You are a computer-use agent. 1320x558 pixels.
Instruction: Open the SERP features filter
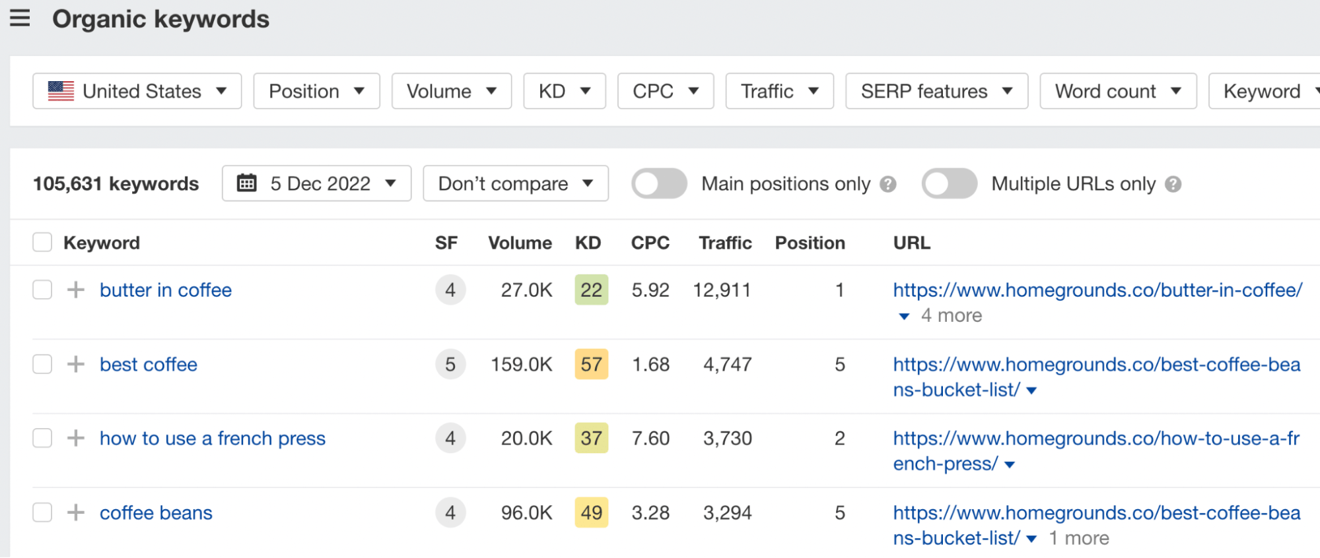click(x=936, y=91)
